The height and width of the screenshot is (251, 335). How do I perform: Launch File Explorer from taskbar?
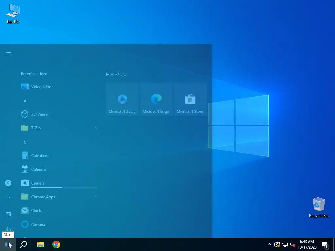click(40, 244)
